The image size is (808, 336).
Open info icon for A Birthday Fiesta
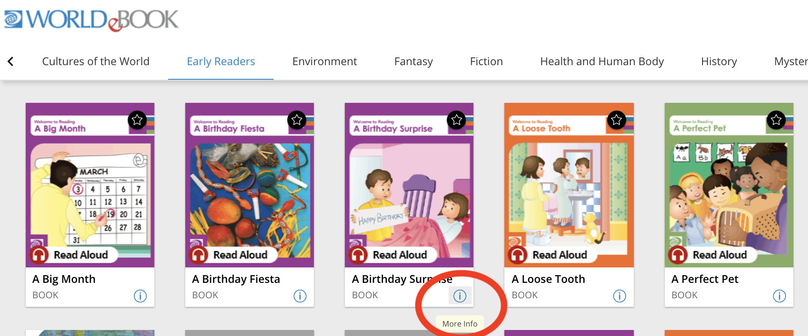(x=300, y=296)
